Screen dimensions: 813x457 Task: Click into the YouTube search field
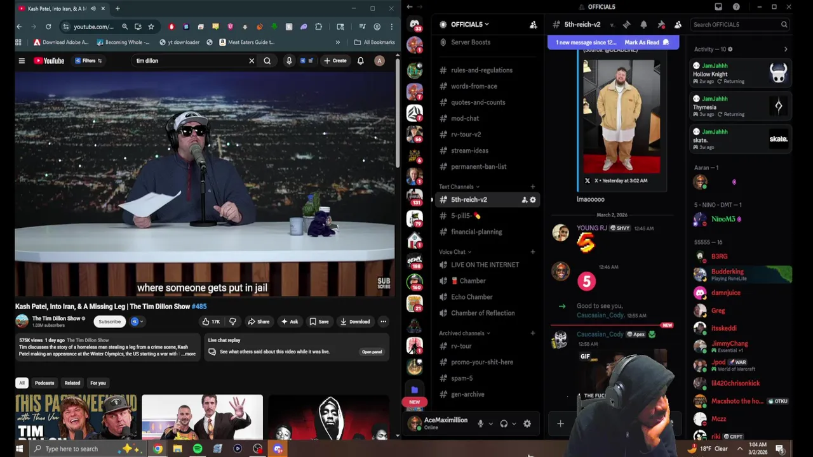189,61
